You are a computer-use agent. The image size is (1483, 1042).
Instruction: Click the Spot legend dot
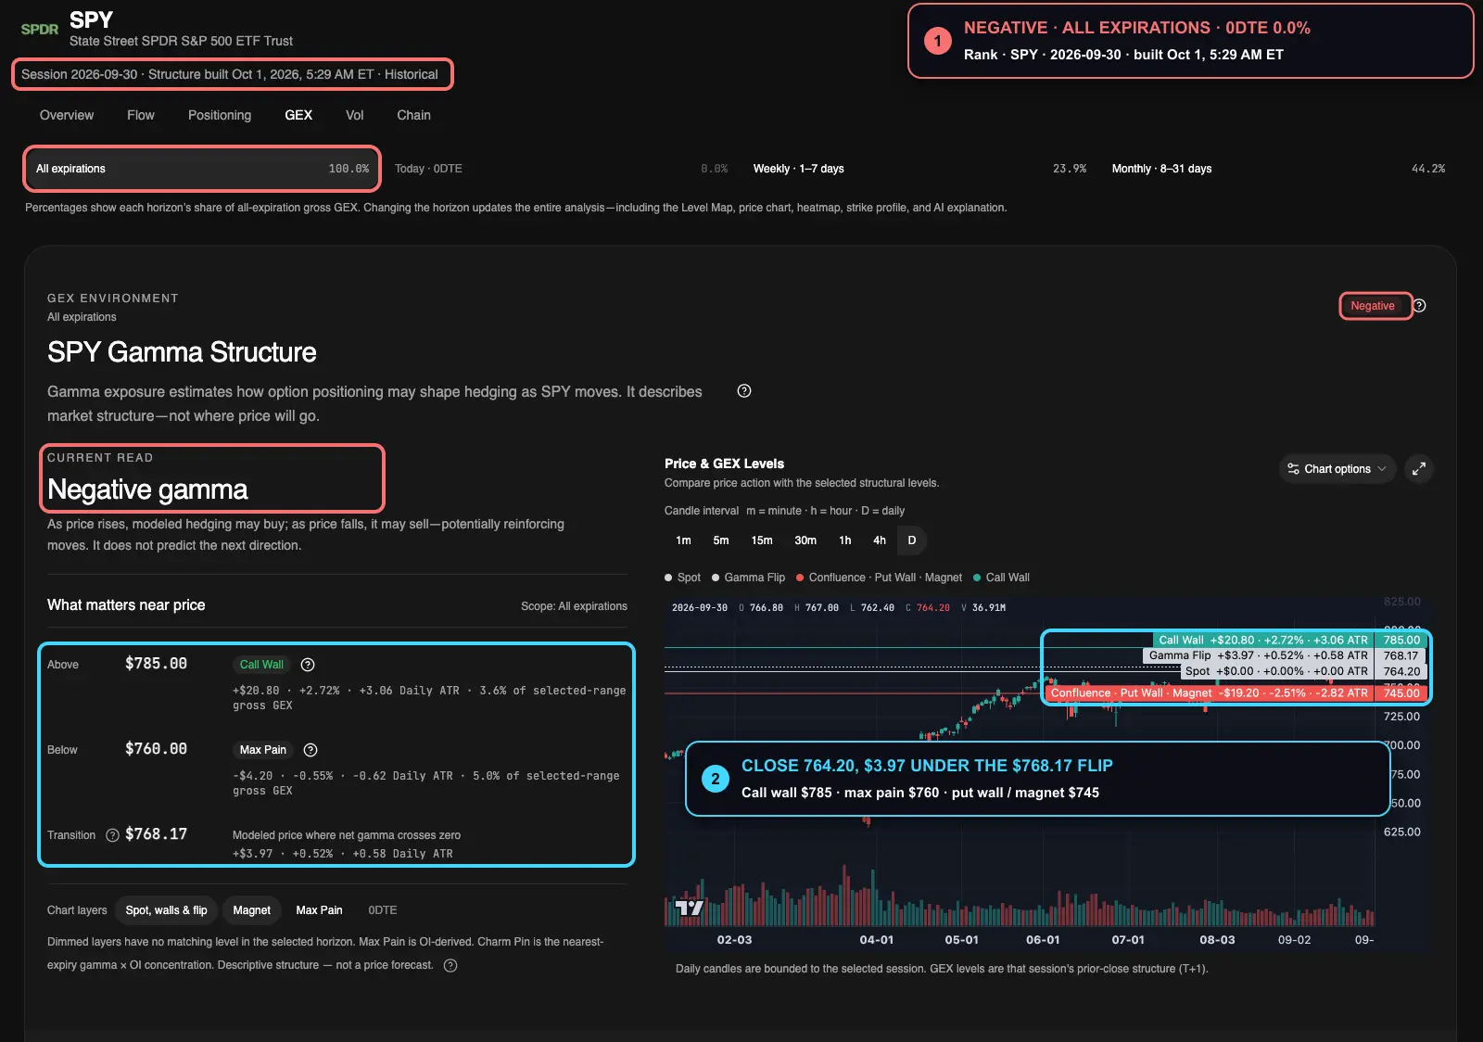(668, 578)
